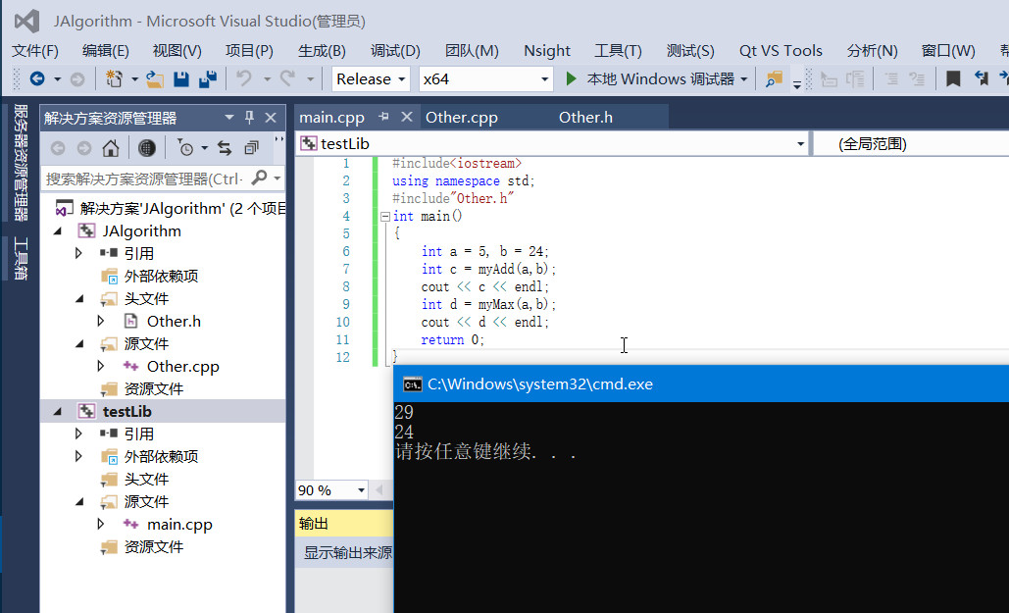Switch to the Other.cpp editor tab
Image resolution: width=1009 pixels, height=613 pixels.
click(x=462, y=117)
